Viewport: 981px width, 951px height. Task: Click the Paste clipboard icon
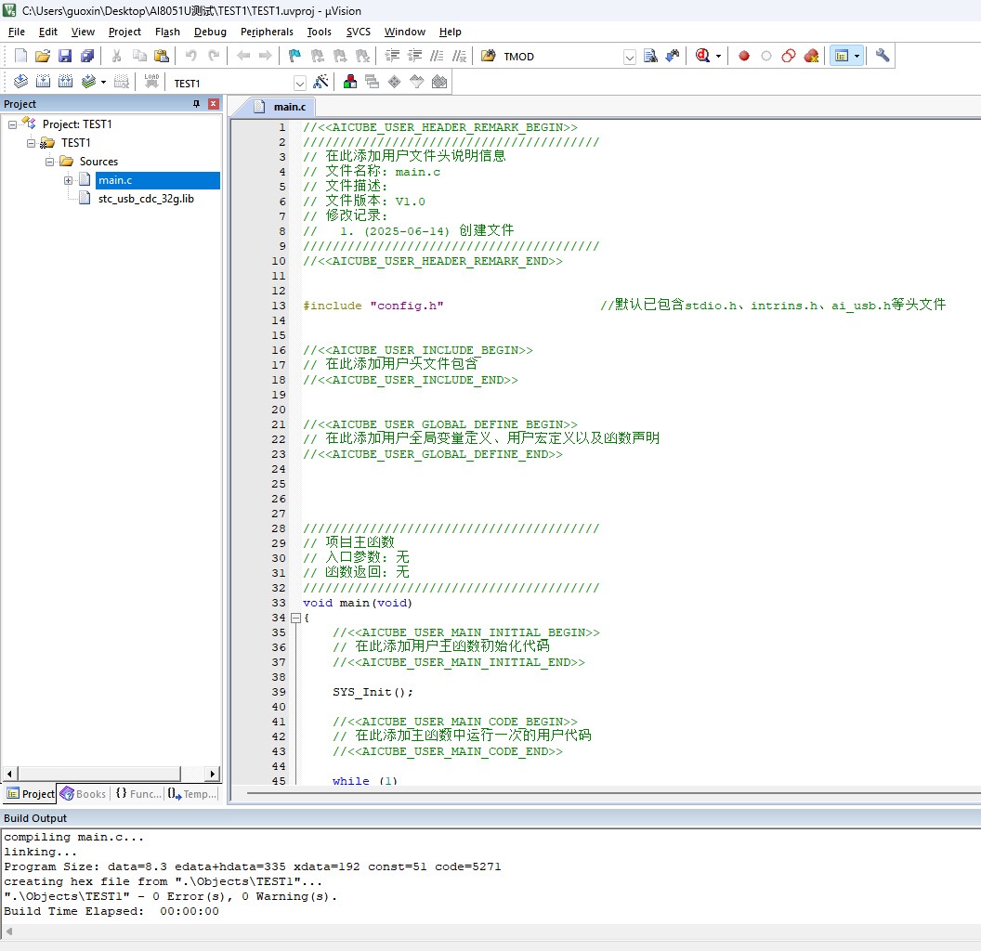pos(162,57)
